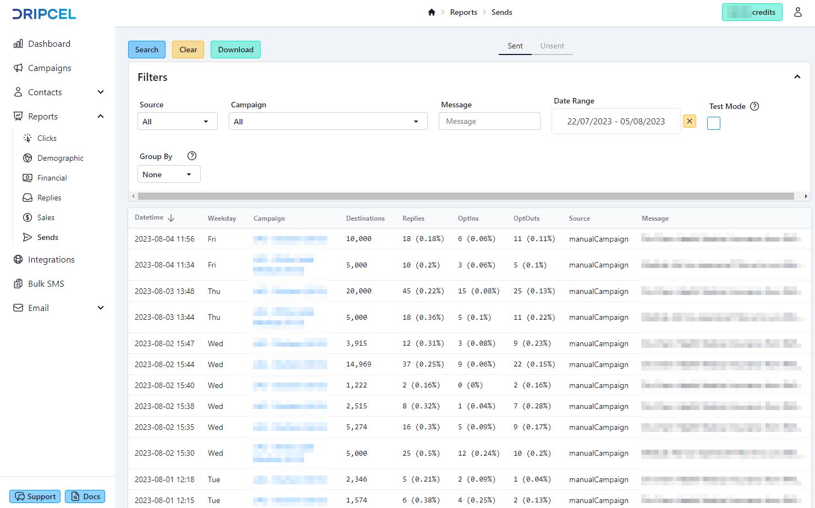Open the Financial report
815x508 pixels.
(x=52, y=178)
